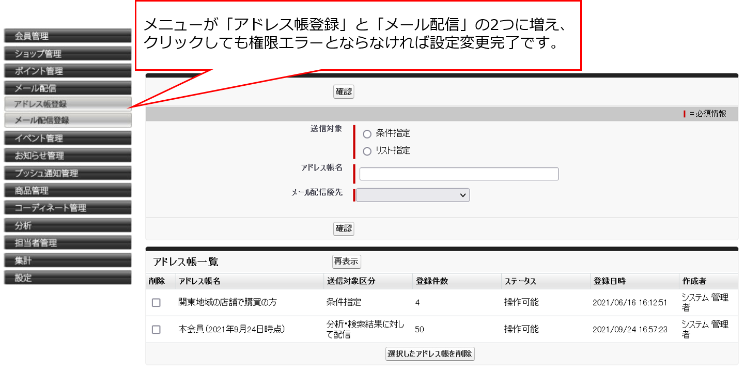The height and width of the screenshot is (370, 744).
Task: Select the 条件指定 radio button
Action: coord(367,134)
